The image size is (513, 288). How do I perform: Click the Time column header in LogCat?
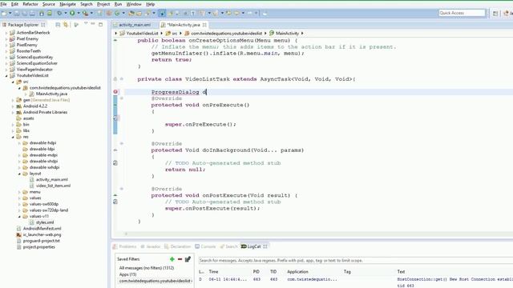pos(213,272)
